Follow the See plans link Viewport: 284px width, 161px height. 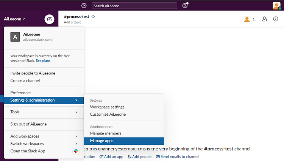click(43, 61)
